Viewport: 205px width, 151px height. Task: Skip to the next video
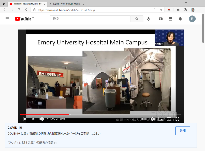point(34,119)
